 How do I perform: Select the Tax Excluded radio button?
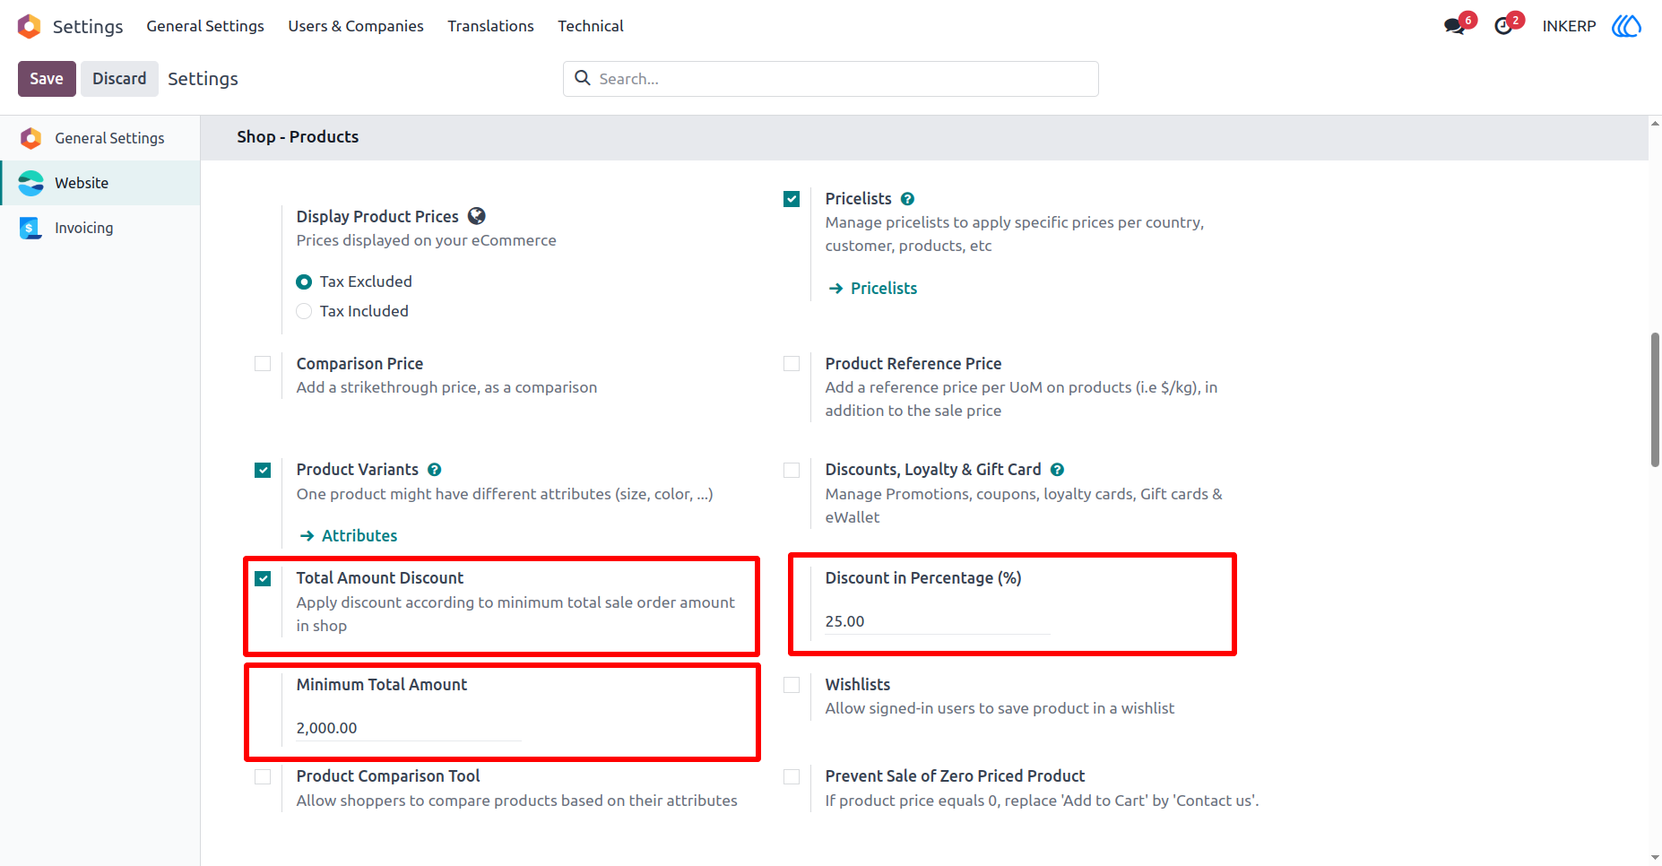pos(304,281)
